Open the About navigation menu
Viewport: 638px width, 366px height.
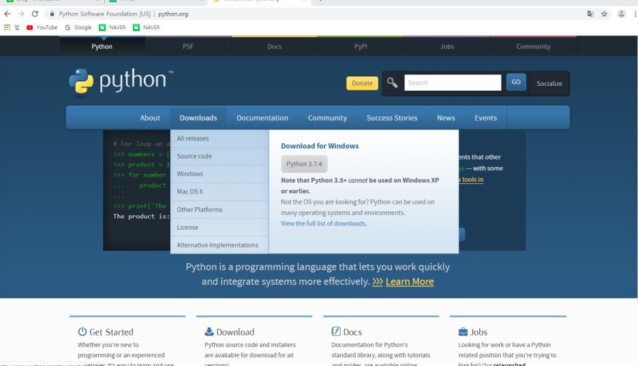(x=150, y=118)
